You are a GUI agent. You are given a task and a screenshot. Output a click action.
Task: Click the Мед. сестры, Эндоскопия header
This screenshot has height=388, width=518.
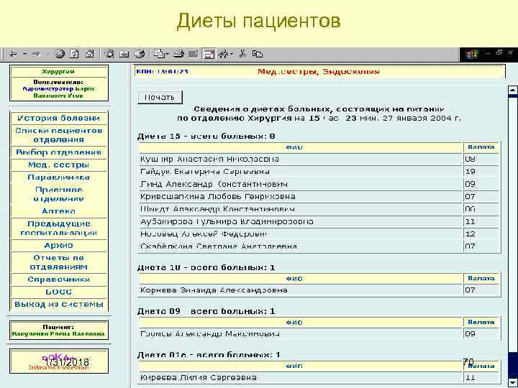click(x=319, y=72)
